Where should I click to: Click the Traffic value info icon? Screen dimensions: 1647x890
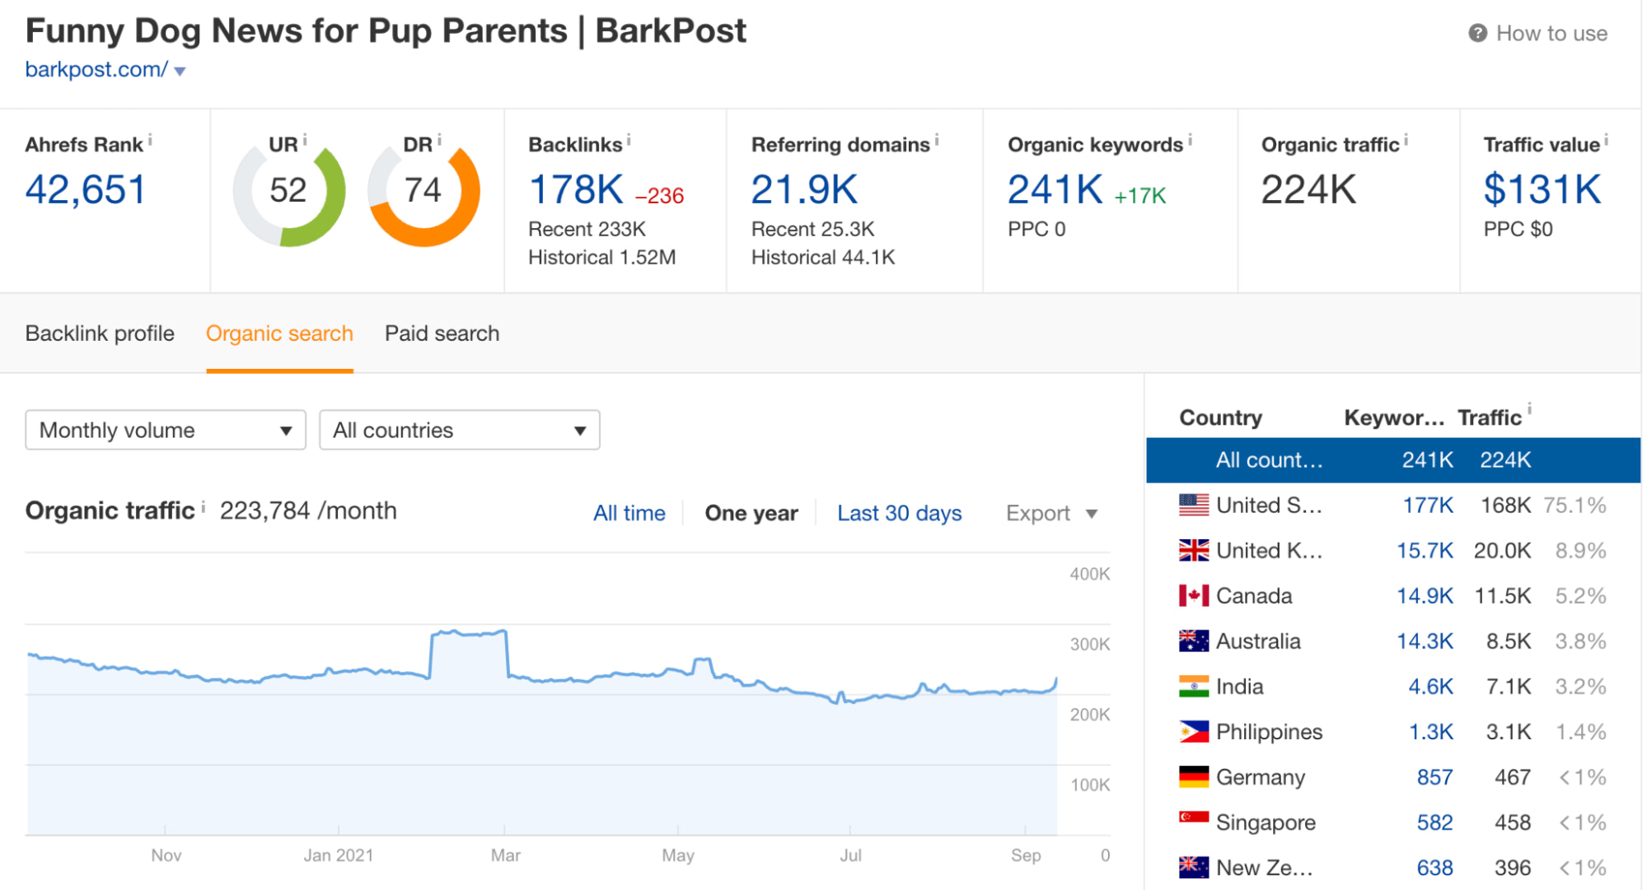1603,139
